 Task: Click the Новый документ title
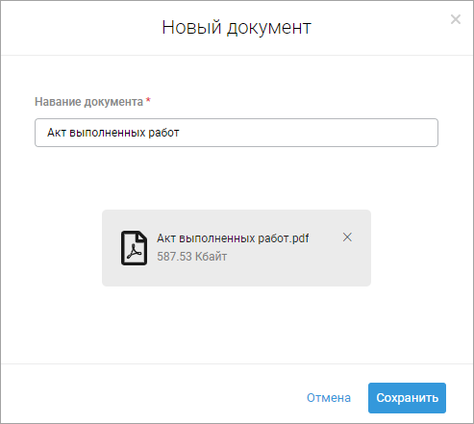tap(237, 28)
